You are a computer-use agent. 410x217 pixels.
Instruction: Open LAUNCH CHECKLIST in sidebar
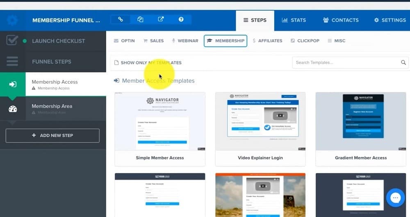58,41
